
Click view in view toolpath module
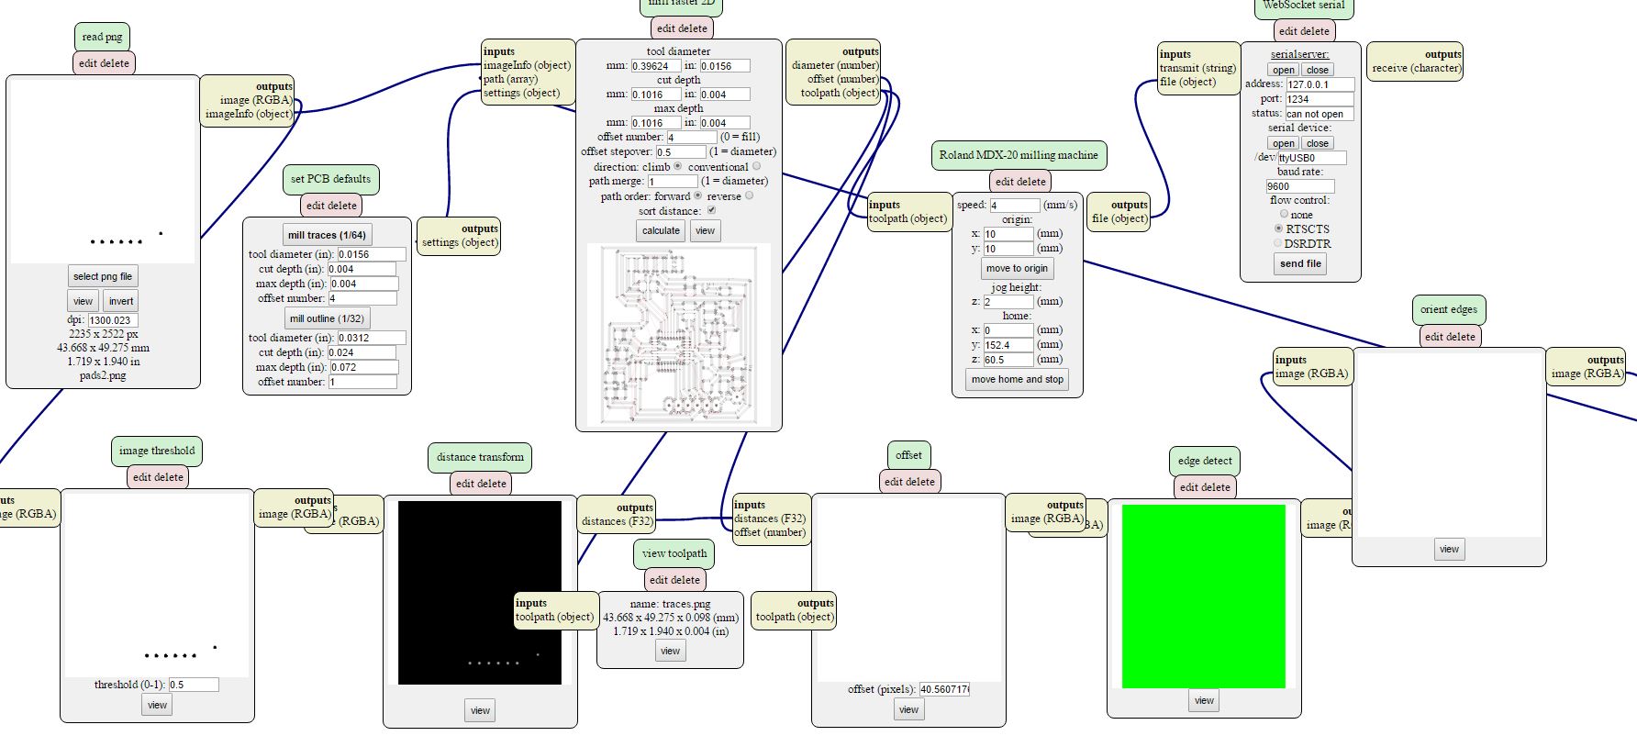point(670,651)
